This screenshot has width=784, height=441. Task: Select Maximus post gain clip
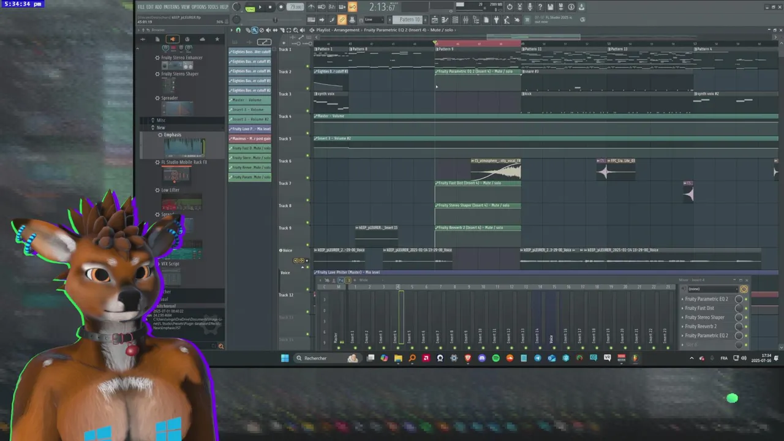250,138
